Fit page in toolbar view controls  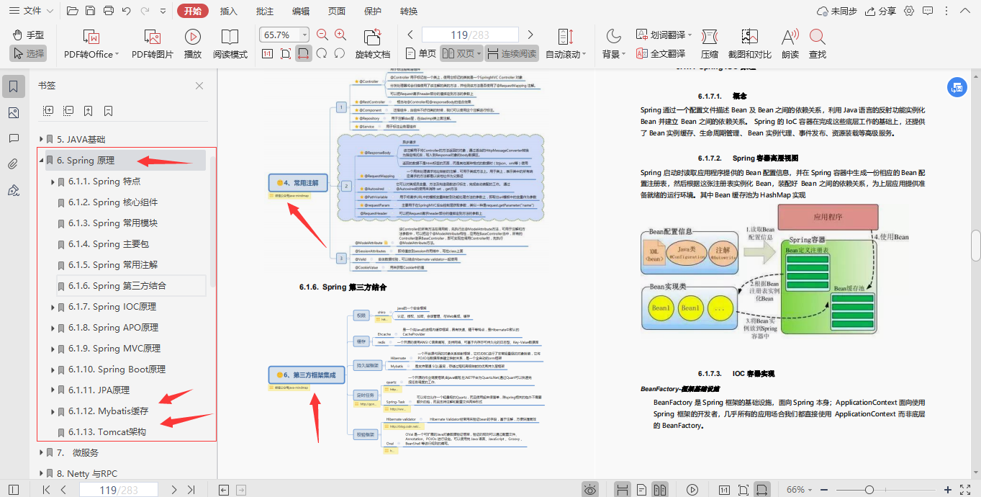pyautogui.click(x=286, y=53)
